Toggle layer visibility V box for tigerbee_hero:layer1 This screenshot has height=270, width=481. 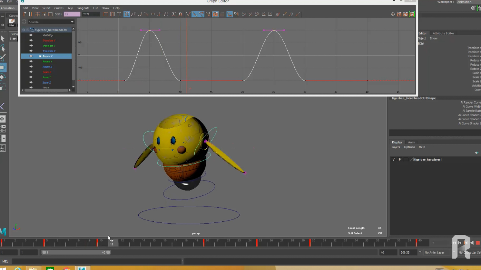(393, 160)
